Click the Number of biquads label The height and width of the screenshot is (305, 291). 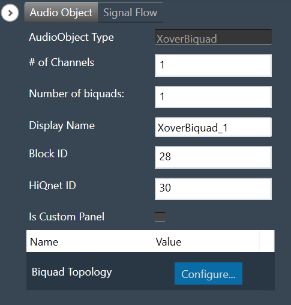tap(77, 94)
